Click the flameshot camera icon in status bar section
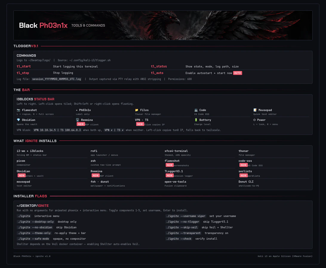Image resolution: width=326 pixels, height=268 pixels. pos(18,110)
